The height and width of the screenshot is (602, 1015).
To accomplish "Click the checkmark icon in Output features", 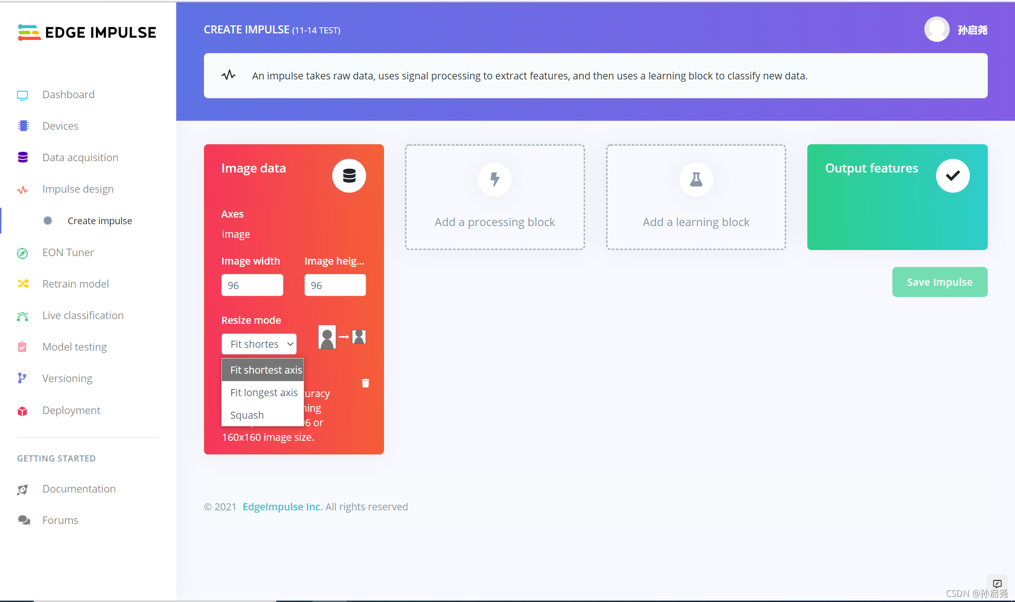I will pos(953,176).
